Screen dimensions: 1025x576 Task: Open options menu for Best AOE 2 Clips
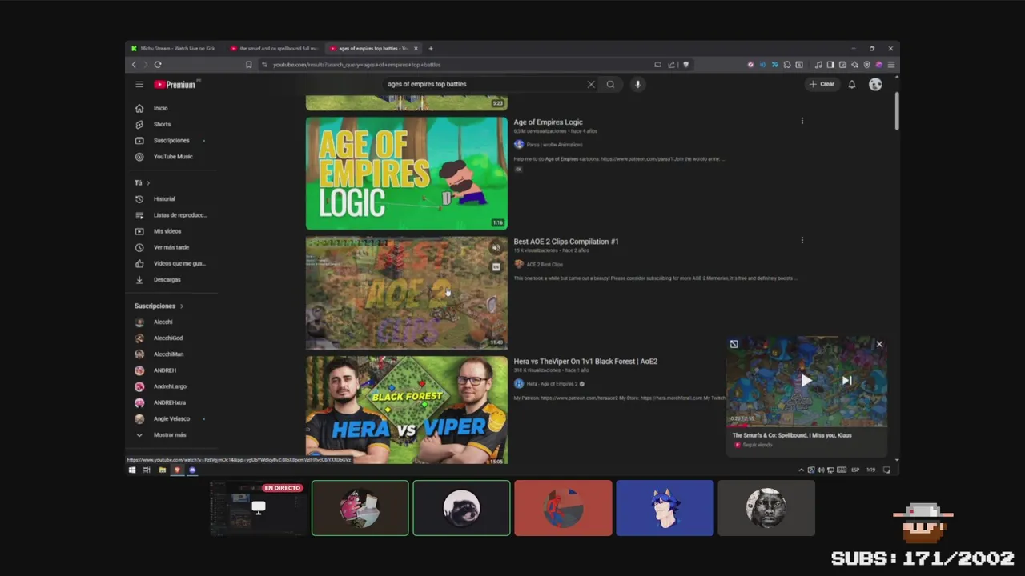tap(802, 240)
